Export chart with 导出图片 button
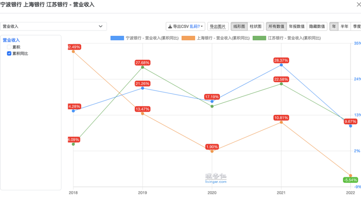This screenshot has width=361, height=197. point(218,26)
